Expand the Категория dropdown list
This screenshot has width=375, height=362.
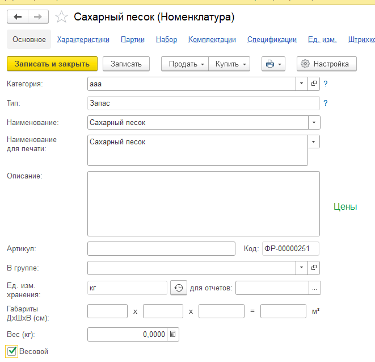click(302, 84)
